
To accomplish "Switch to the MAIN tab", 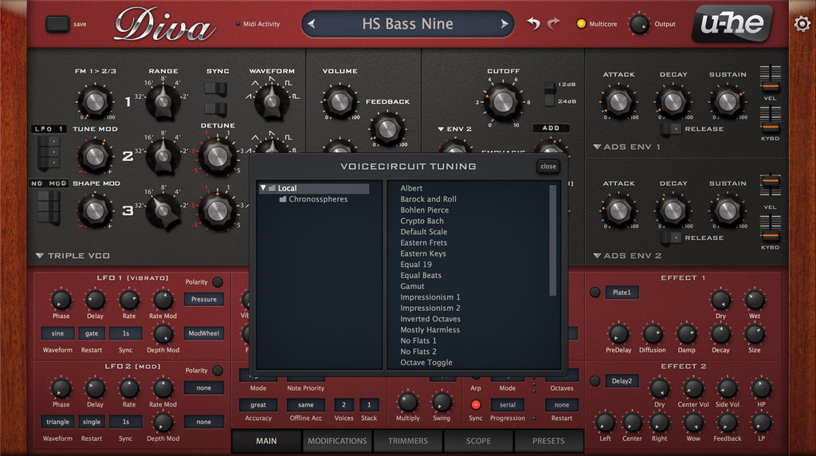I will click(x=266, y=441).
